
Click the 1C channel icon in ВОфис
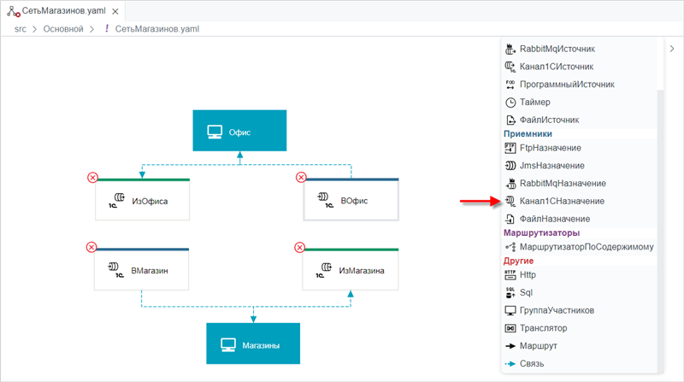326,200
